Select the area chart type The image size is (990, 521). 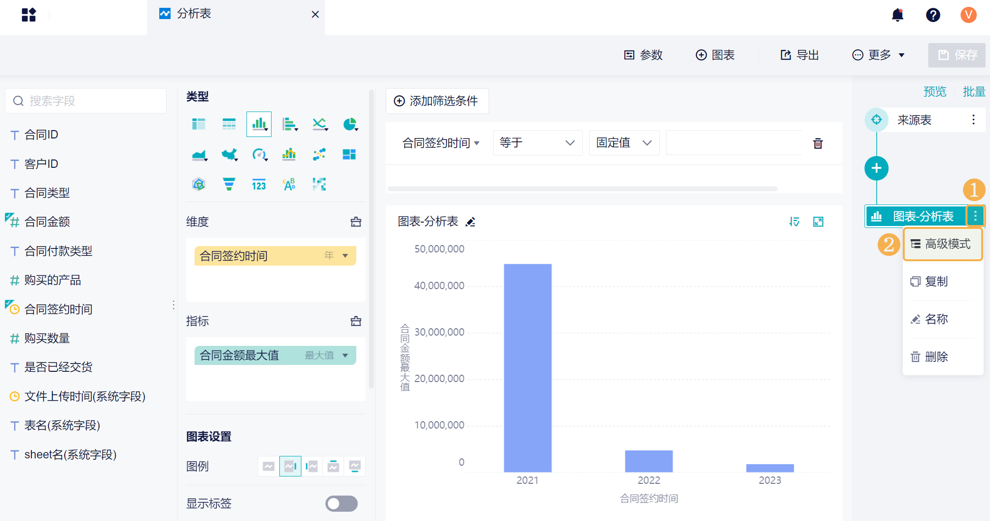pyautogui.click(x=199, y=155)
